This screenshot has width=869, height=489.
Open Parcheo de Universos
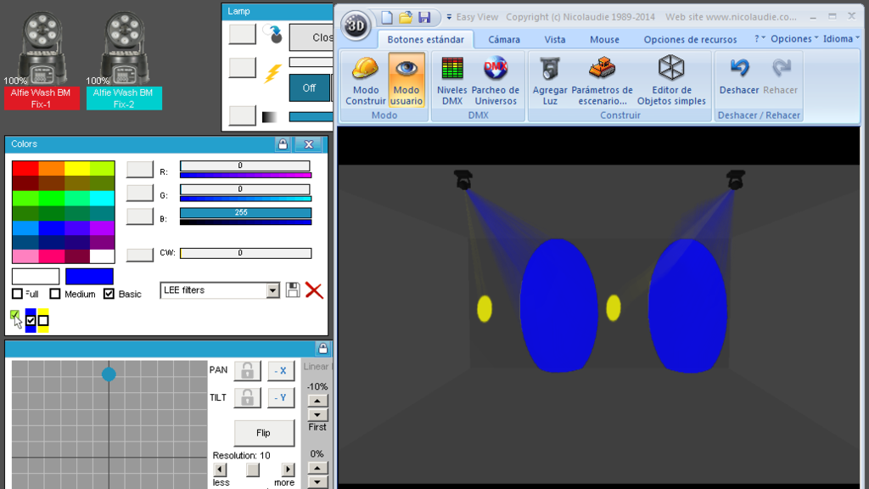pos(495,81)
